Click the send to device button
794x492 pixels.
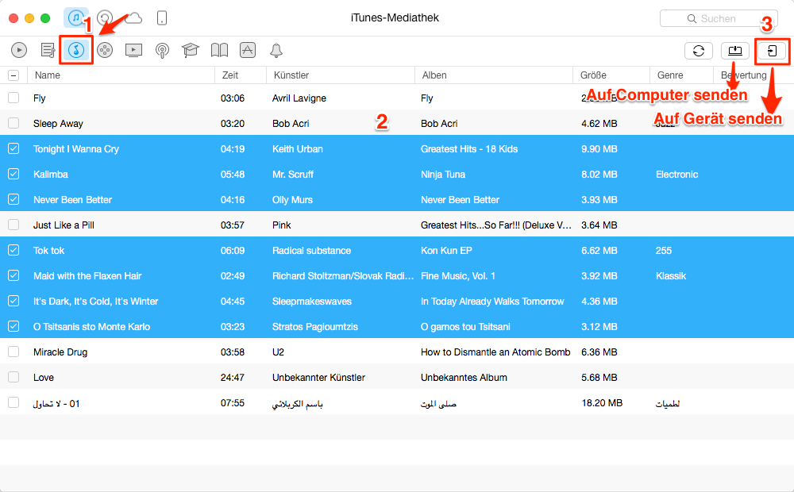coord(772,51)
